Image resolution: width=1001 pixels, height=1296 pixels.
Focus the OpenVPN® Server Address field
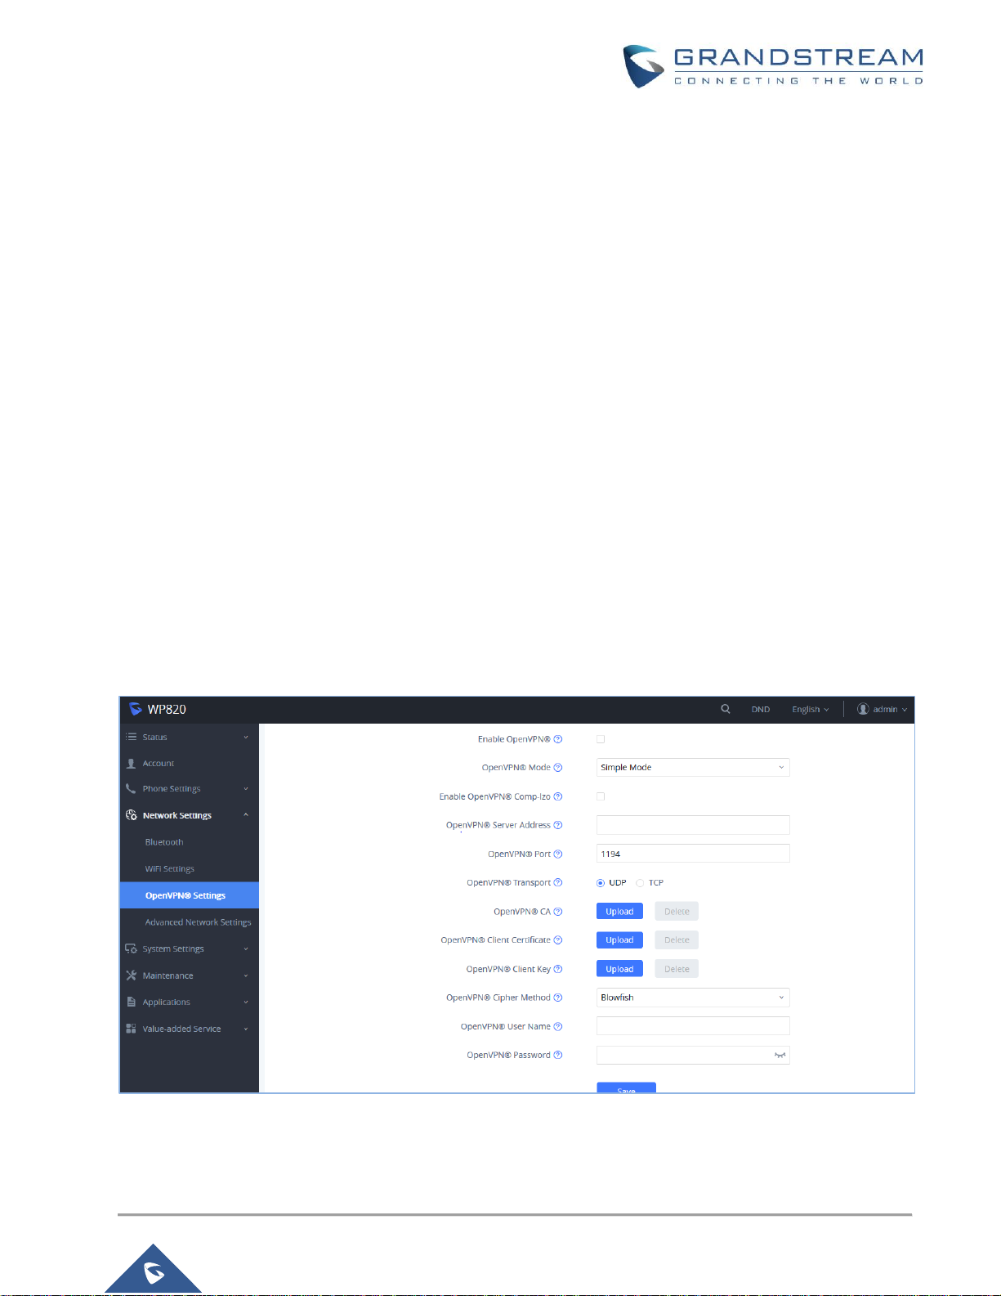(693, 825)
